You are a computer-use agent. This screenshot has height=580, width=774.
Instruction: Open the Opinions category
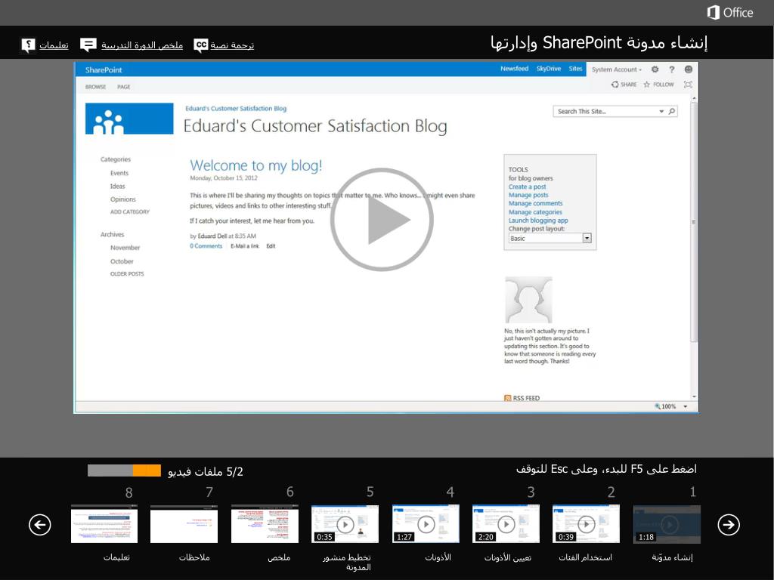tap(123, 199)
